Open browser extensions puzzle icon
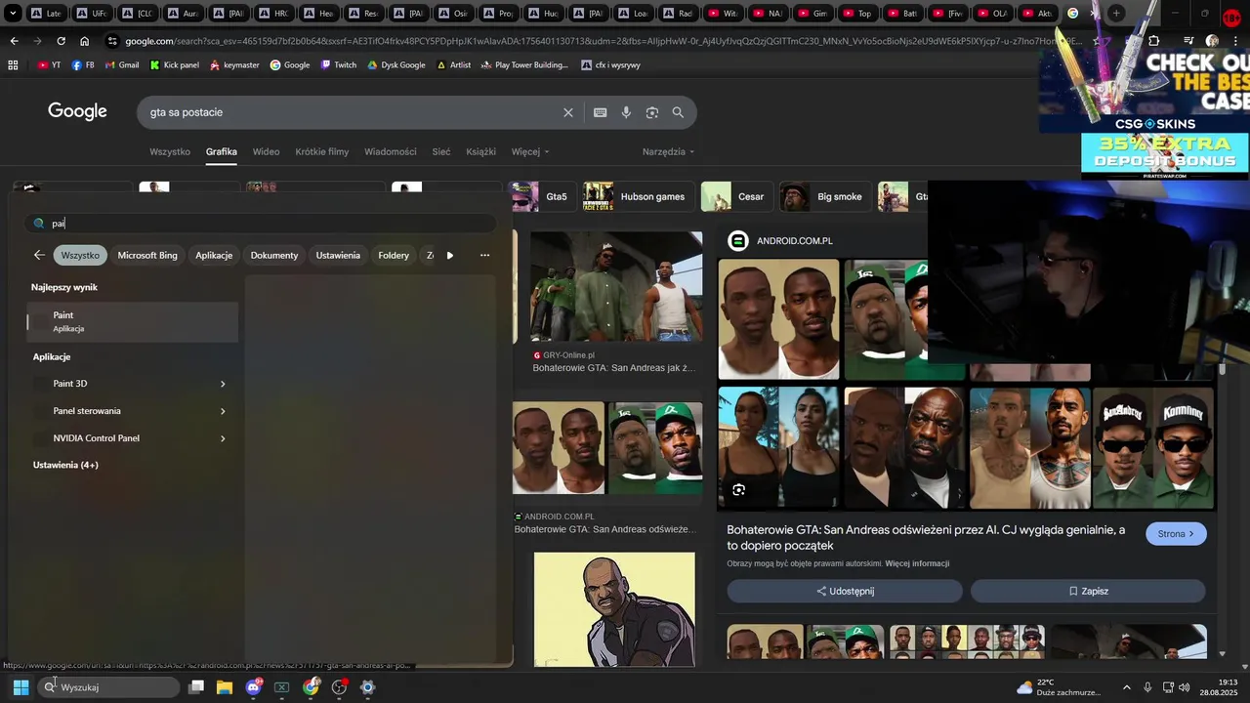 (x=1154, y=41)
